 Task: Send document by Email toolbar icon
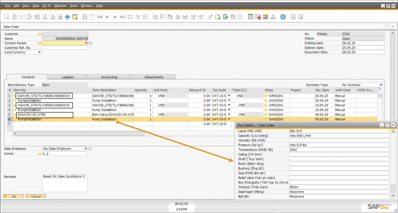[x=22, y=17]
